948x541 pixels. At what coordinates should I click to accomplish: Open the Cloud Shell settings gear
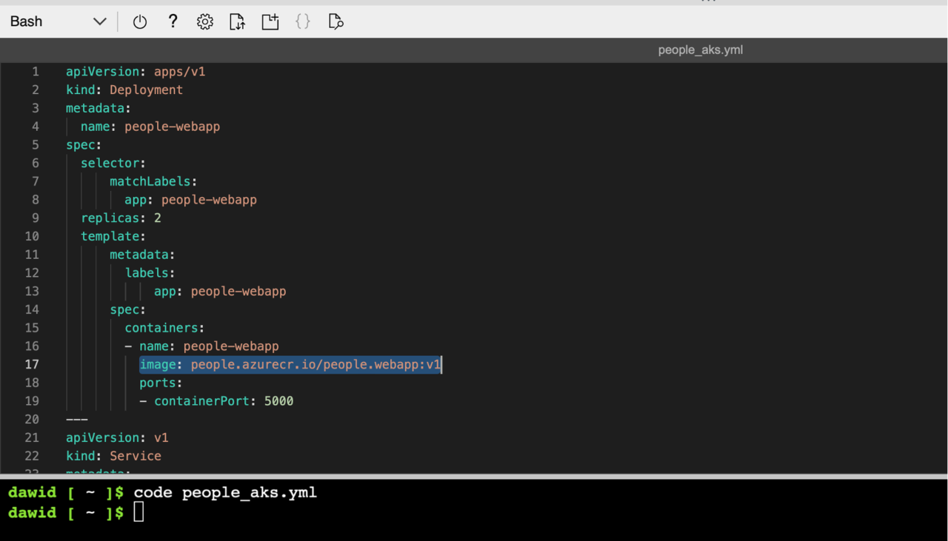(x=205, y=21)
